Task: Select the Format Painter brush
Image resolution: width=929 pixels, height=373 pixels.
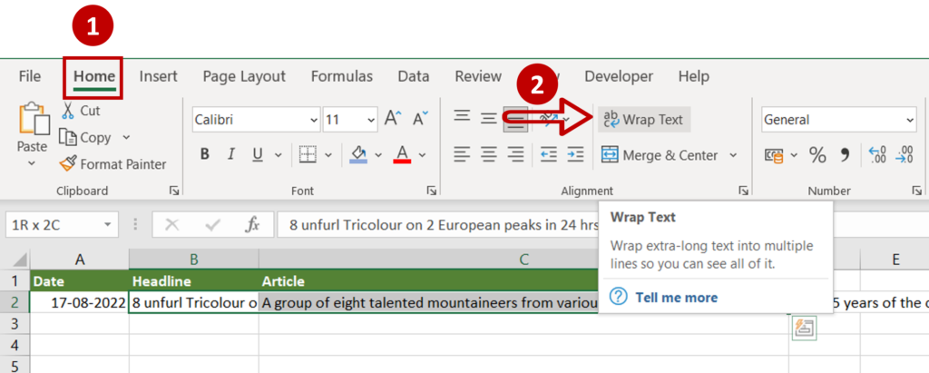Action: [113, 163]
